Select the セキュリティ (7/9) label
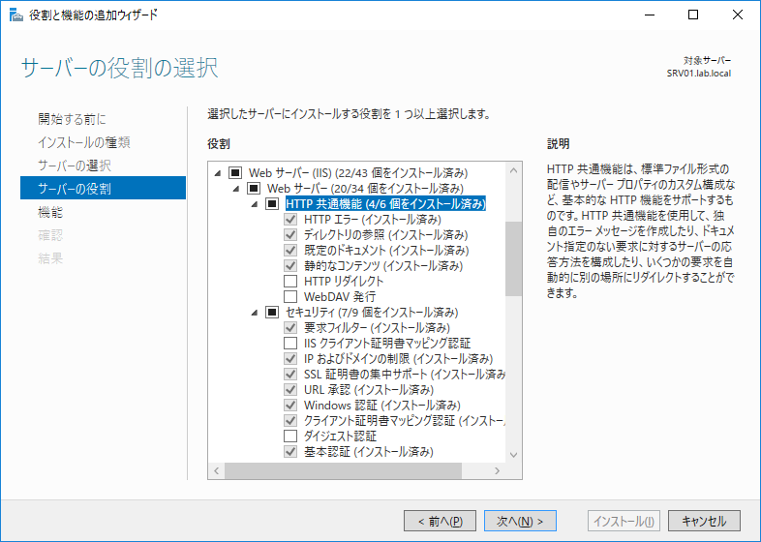The width and height of the screenshot is (761, 542). click(x=372, y=312)
